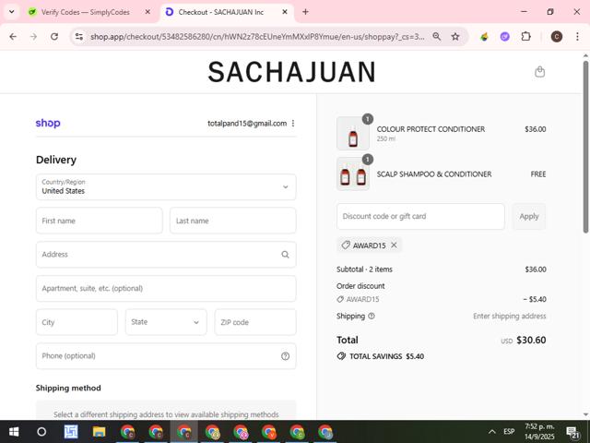Switch ESP keyboard language indicator
The height and width of the screenshot is (443, 590).
tap(509, 432)
